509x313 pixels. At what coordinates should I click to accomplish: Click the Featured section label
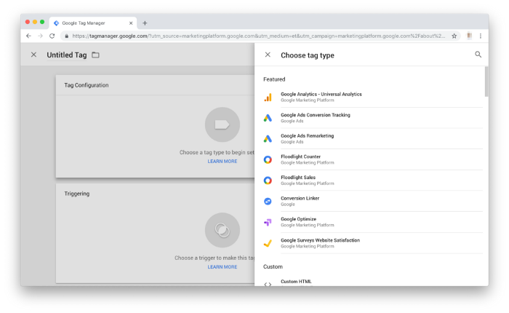[x=274, y=79]
